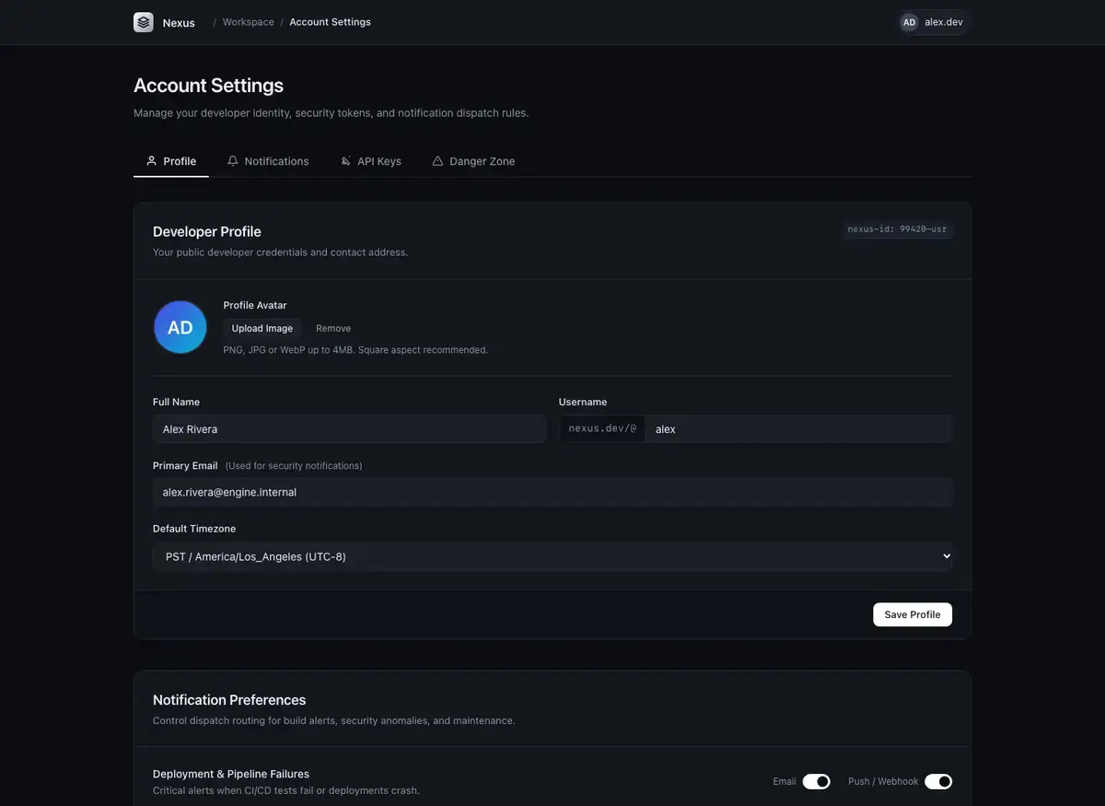
Task: Click the AD avatar badge beside alex.dev
Action: pos(909,22)
